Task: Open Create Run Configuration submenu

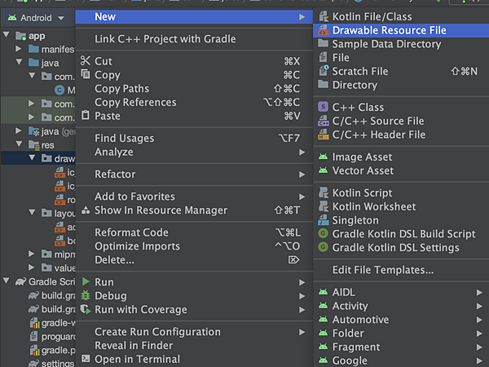Action: click(194, 332)
